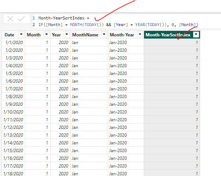Select date cell 1/10/2020
Viewport: 221px width, 176px height.
point(13,112)
